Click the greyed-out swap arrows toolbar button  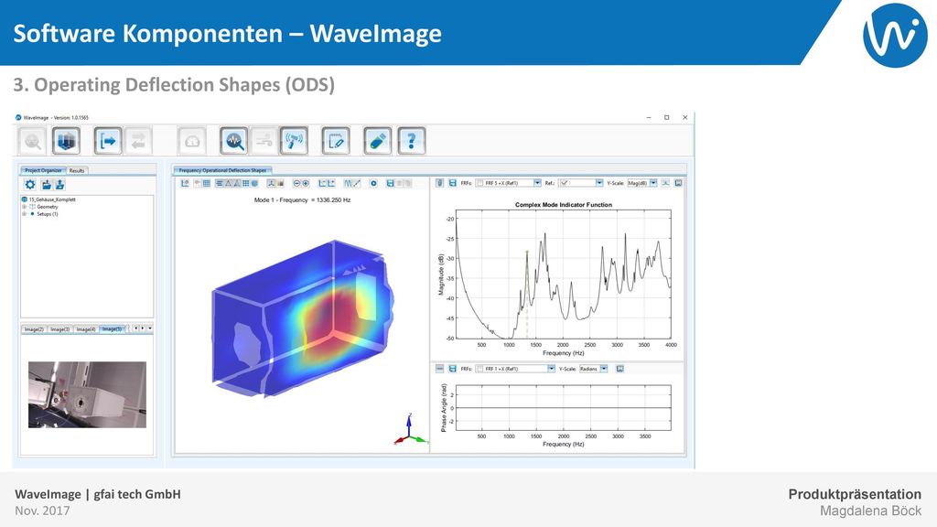[x=138, y=141]
